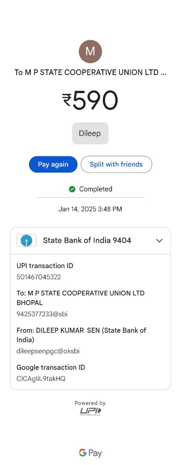181x465 pixels.
Task: Select UPI transaction ID 501467045322
Action: [39, 277]
